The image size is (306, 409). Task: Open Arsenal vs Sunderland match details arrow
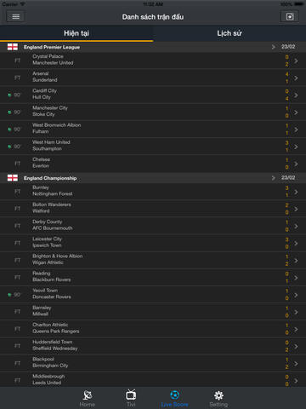point(296,78)
